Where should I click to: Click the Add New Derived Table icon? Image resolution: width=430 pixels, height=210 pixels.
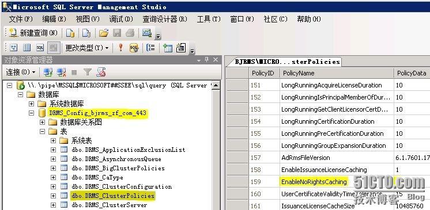point(181,48)
